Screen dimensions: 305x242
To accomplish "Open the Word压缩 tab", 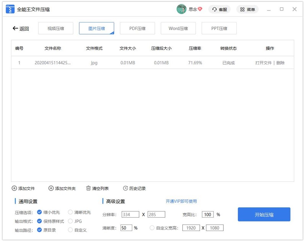I will (x=178, y=29).
